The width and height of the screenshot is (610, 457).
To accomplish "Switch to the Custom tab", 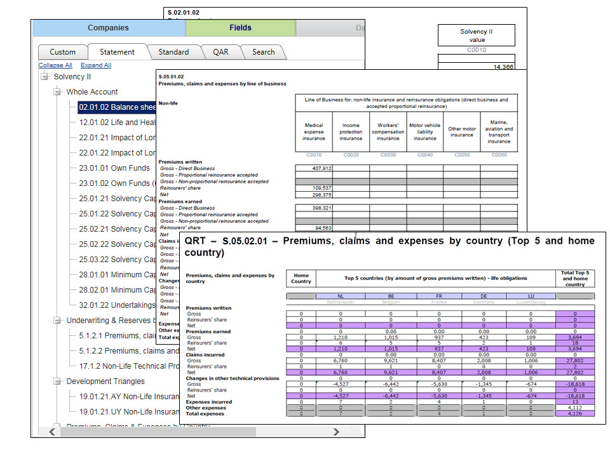I will point(63,52).
